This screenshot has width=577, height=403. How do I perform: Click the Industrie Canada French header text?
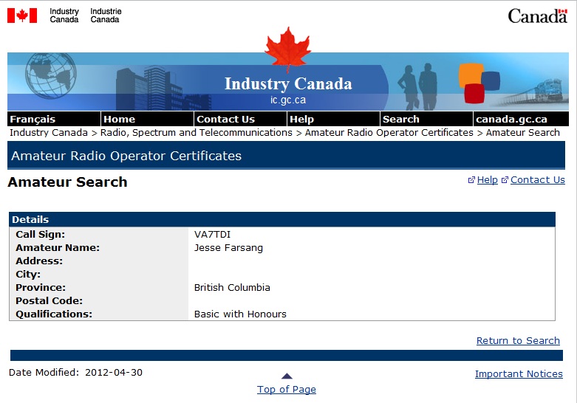pos(106,15)
